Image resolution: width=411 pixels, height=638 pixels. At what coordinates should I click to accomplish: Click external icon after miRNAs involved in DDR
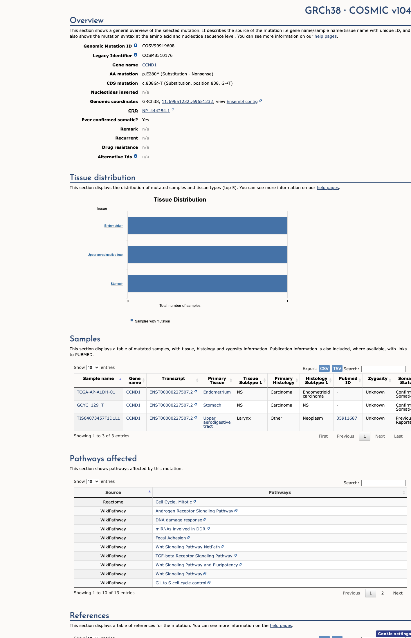coord(208,529)
